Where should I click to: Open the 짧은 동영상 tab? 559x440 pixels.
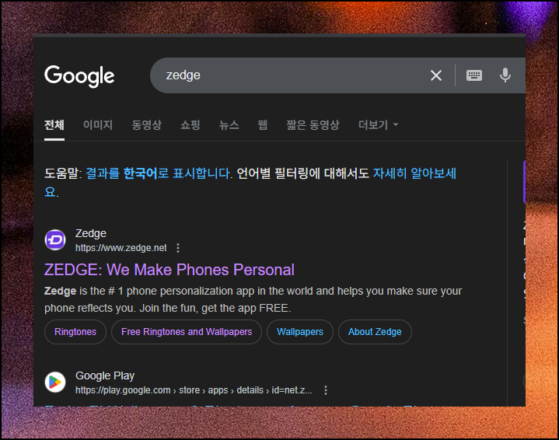tap(313, 125)
